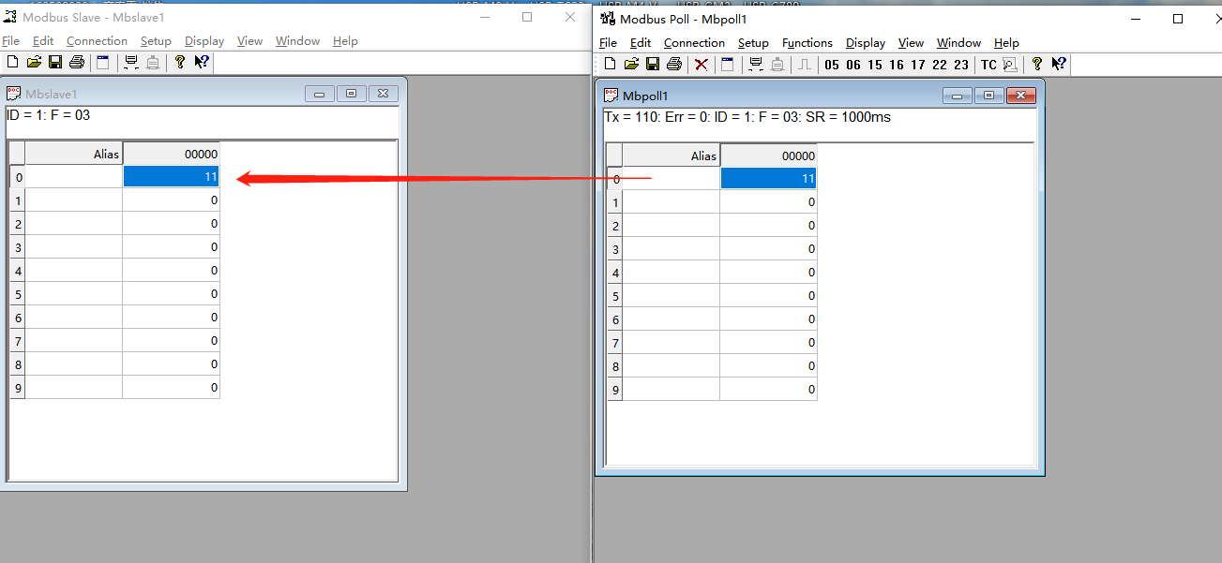Open the Display menu in Modbus Slave
The height and width of the screenshot is (563, 1222).
click(x=204, y=41)
